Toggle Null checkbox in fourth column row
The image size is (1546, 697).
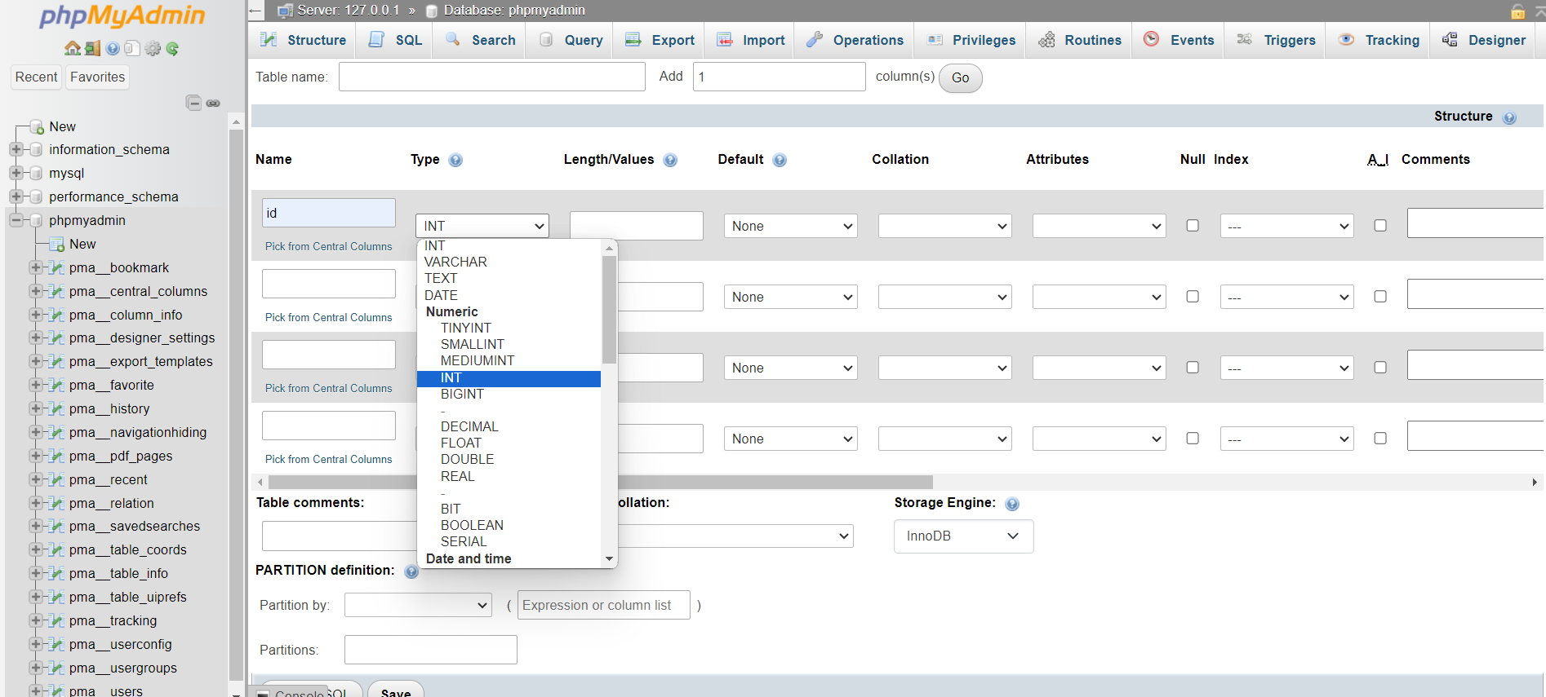click(x=1193, y=438)
